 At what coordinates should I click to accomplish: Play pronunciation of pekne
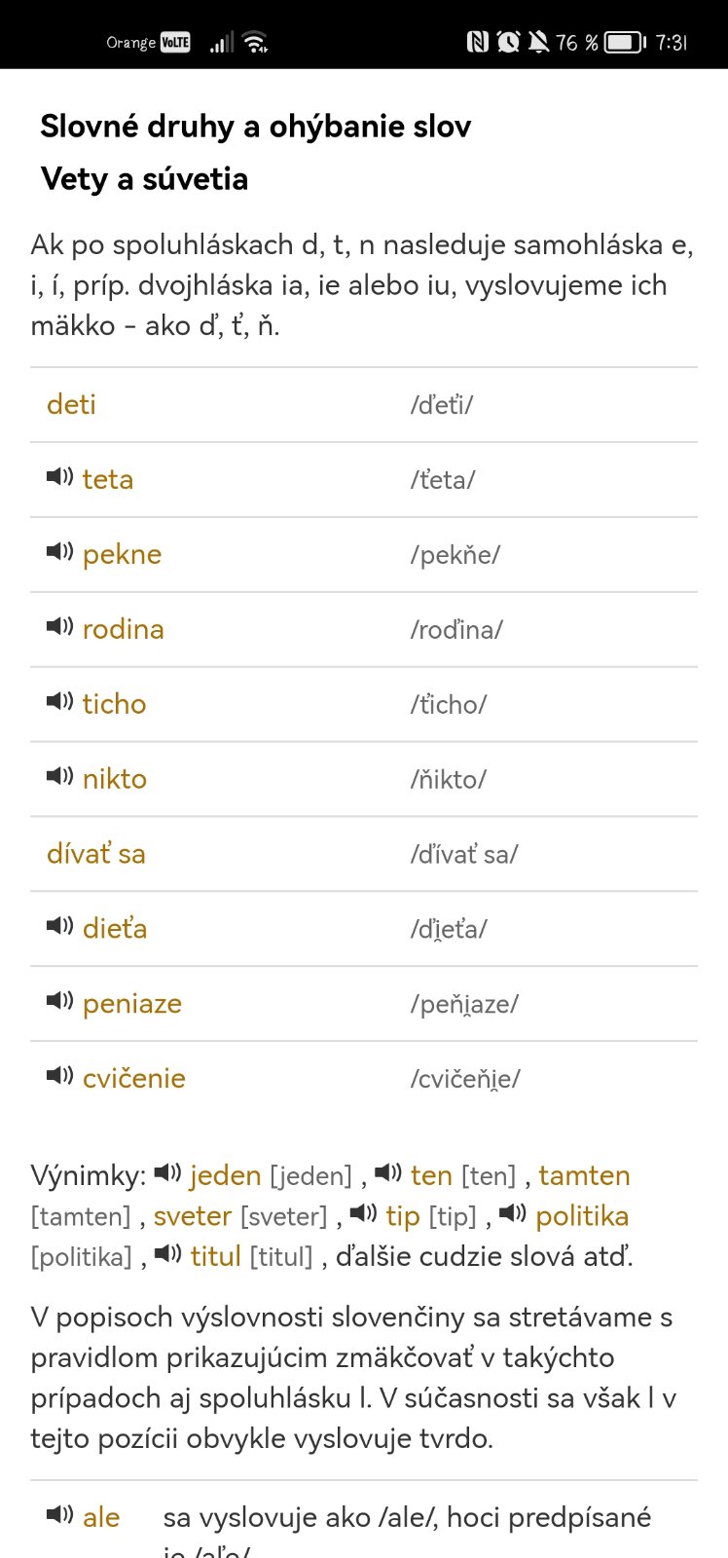click(59, 552)
